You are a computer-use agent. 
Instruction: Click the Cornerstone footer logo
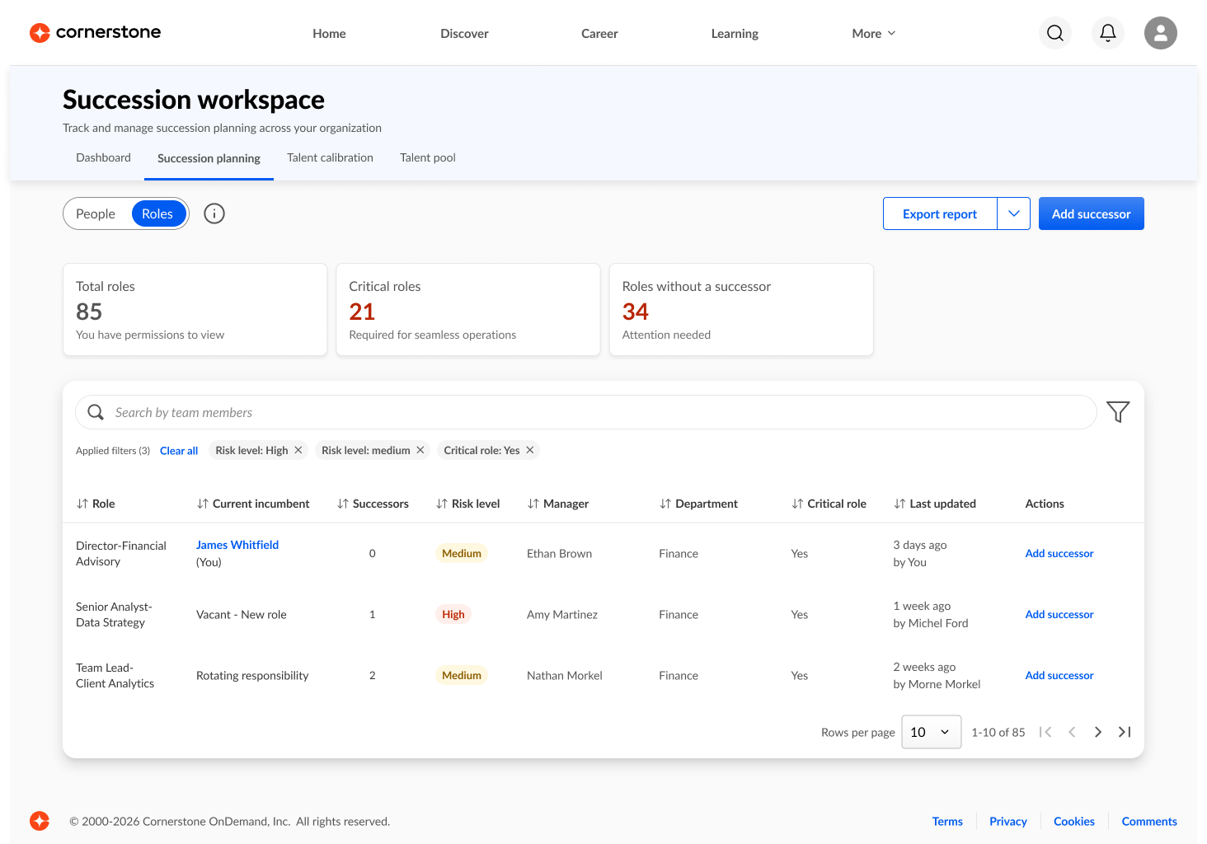(x=40, y=821)
